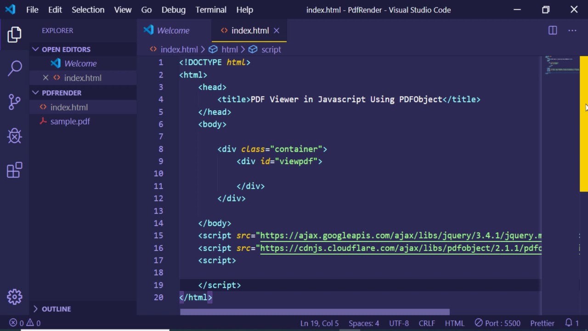The image size is (588, 331).
Task: Open the Go menu
Action: pos(147,10)
